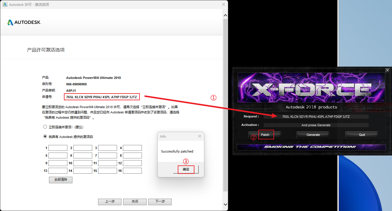Continue with the 下一步 button

coord(160,202)
